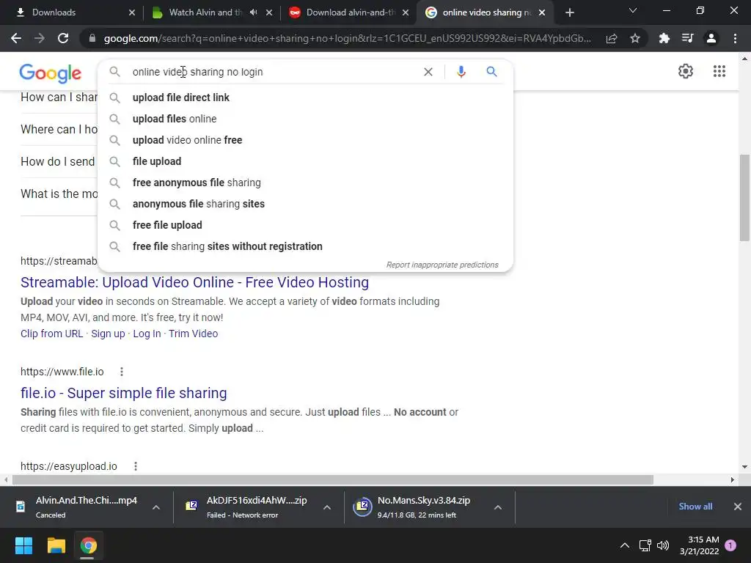The width and height of the screenshot is (751, 563).
Task: Expand options for Alvin.And.The.Chi mp4 download
Action: coord(156,507)
